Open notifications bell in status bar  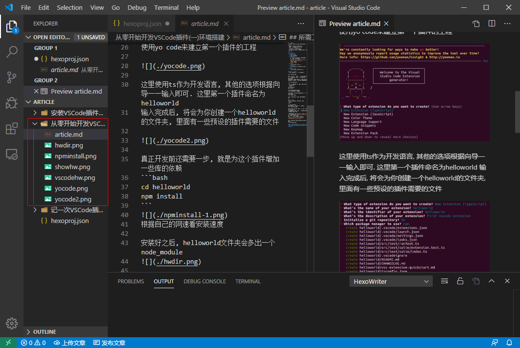(x=509, y=343)
